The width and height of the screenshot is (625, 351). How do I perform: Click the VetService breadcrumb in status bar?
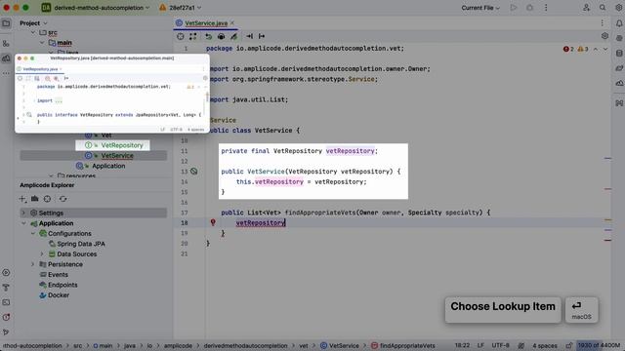[340, 346]
